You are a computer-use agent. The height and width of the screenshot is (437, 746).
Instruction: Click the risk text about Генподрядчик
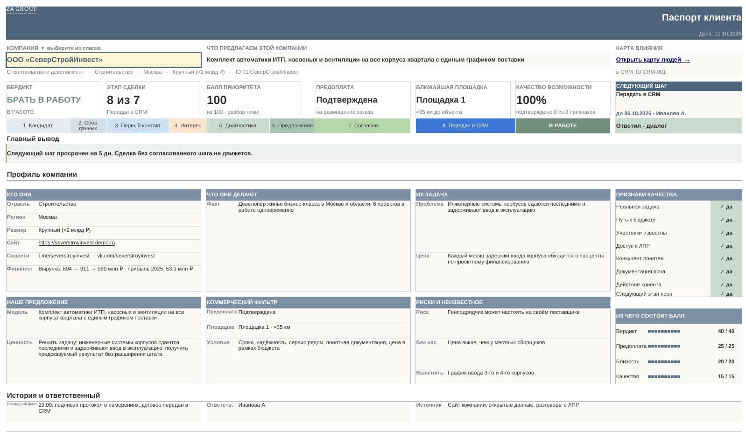514,312
